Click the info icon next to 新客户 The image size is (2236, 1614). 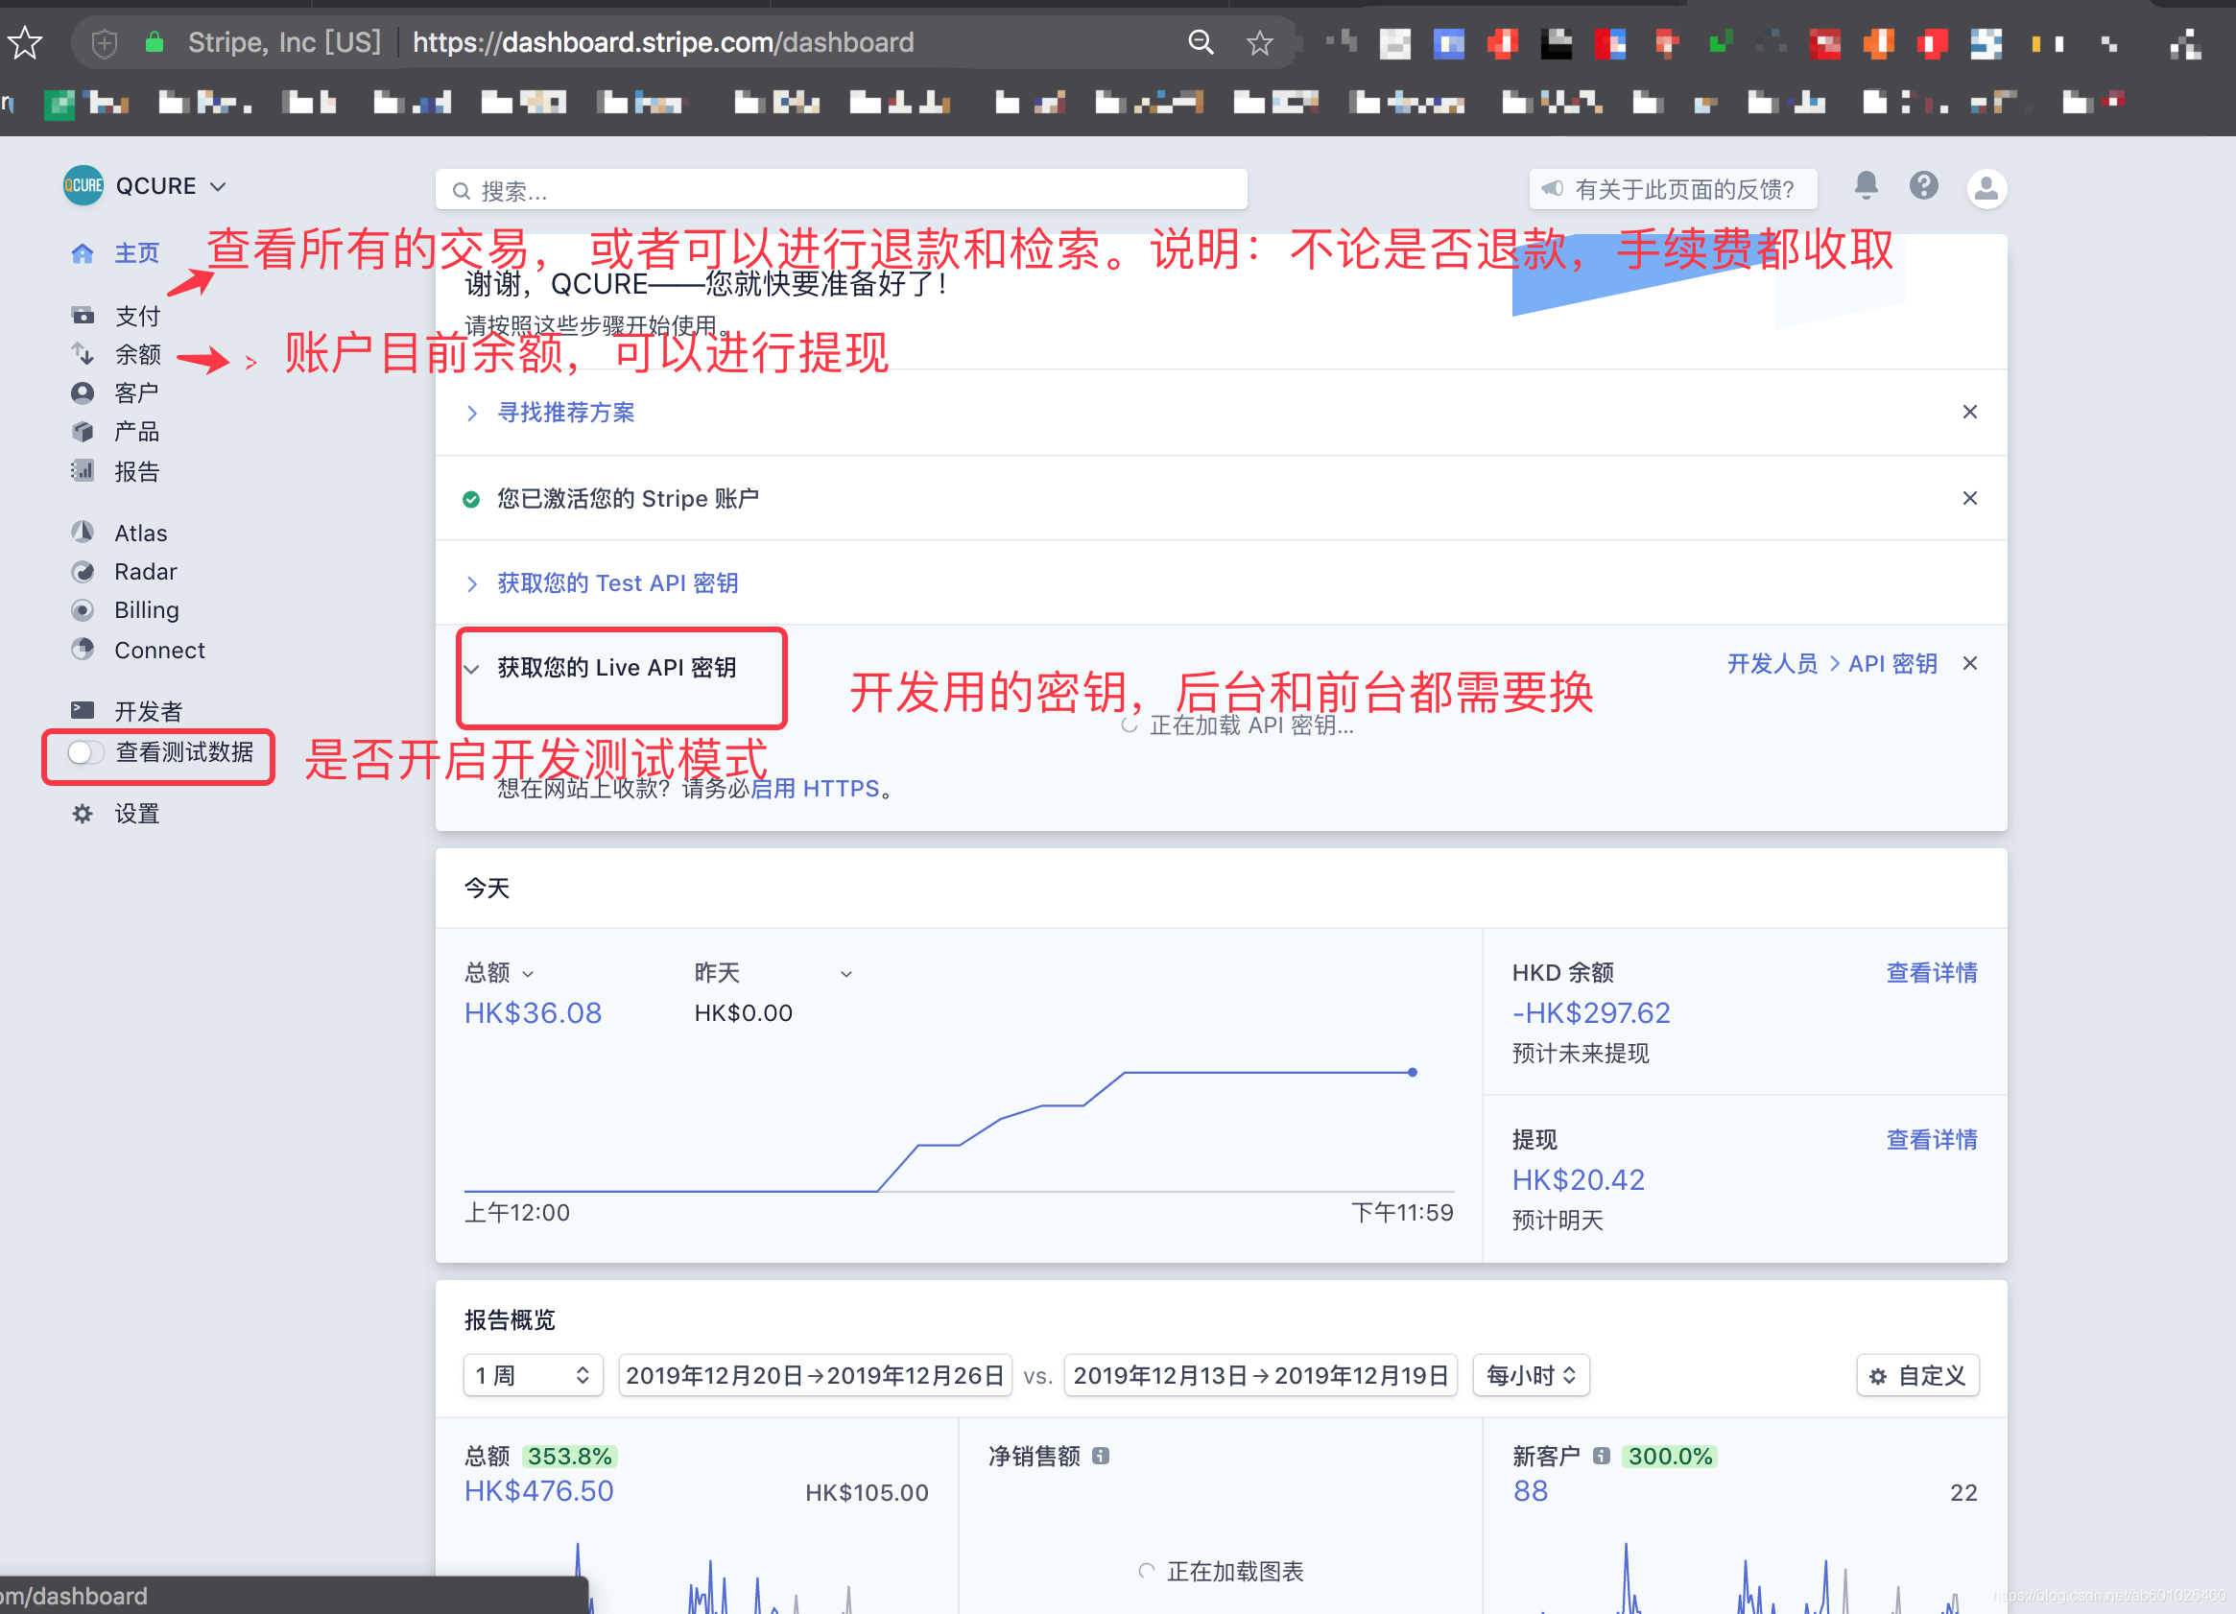(x=1601, y=1456)
